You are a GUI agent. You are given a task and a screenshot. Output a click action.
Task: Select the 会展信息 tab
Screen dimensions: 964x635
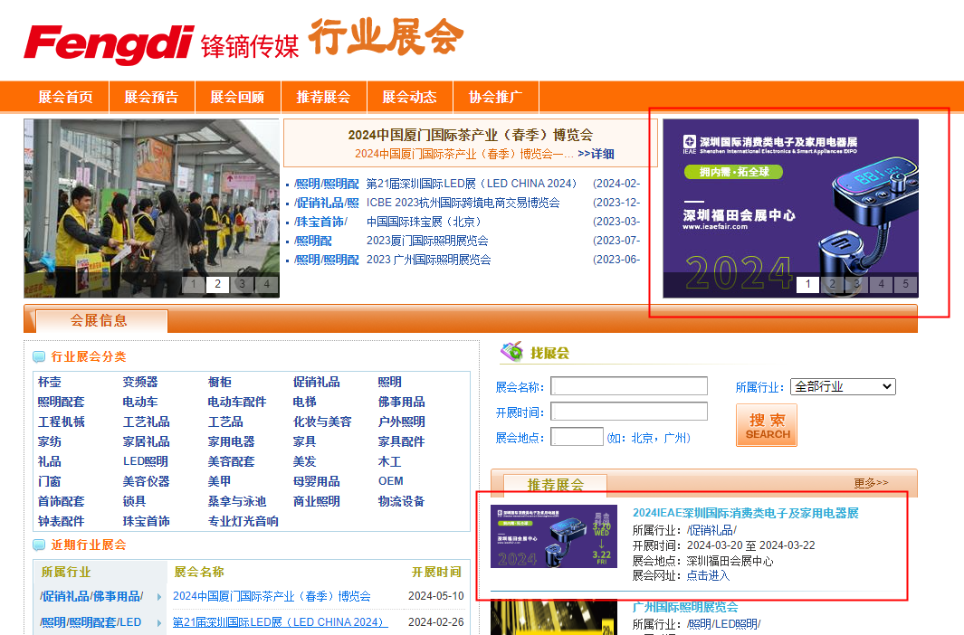(99, 320)
